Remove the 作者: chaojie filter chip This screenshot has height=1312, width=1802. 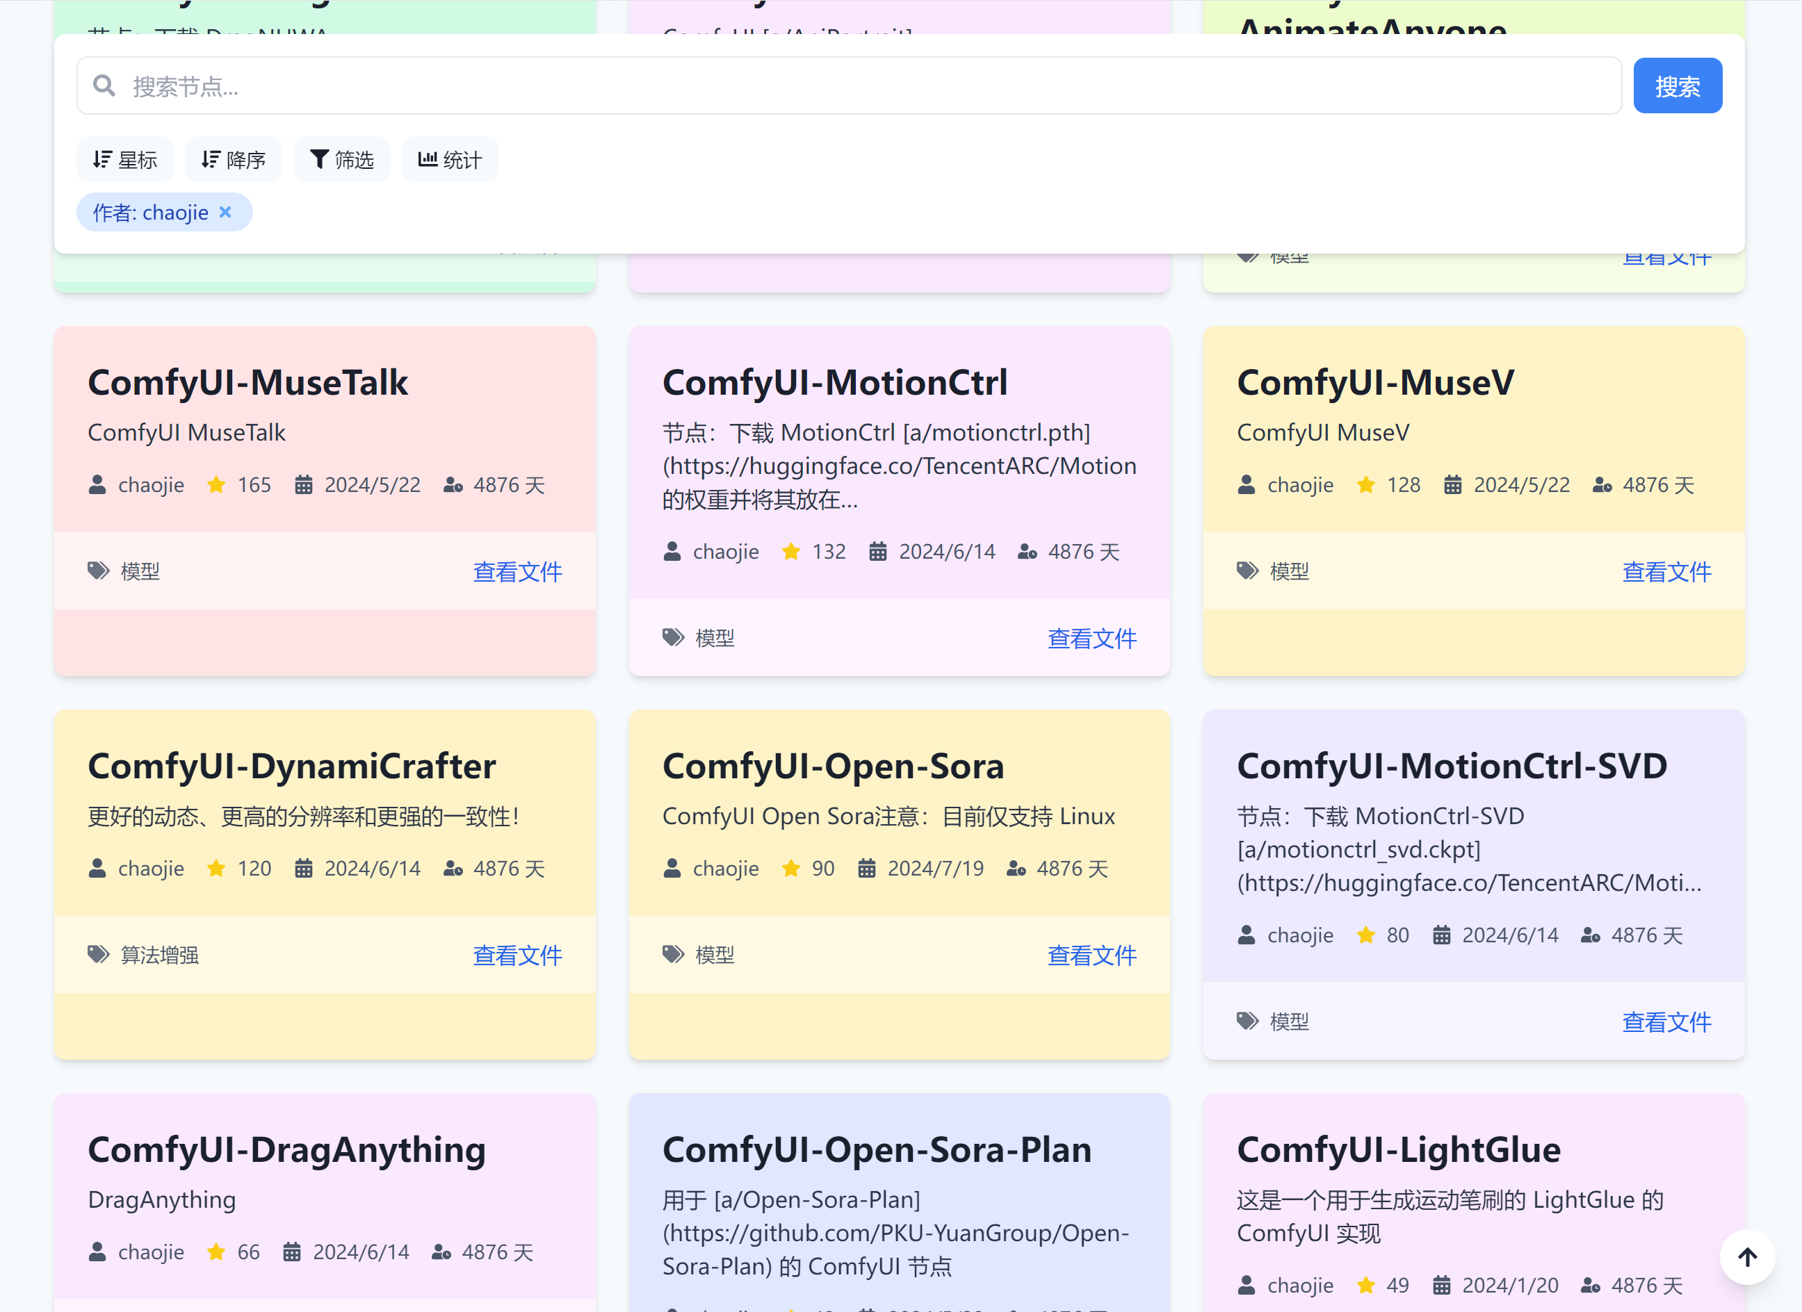[x=226, y=212]
